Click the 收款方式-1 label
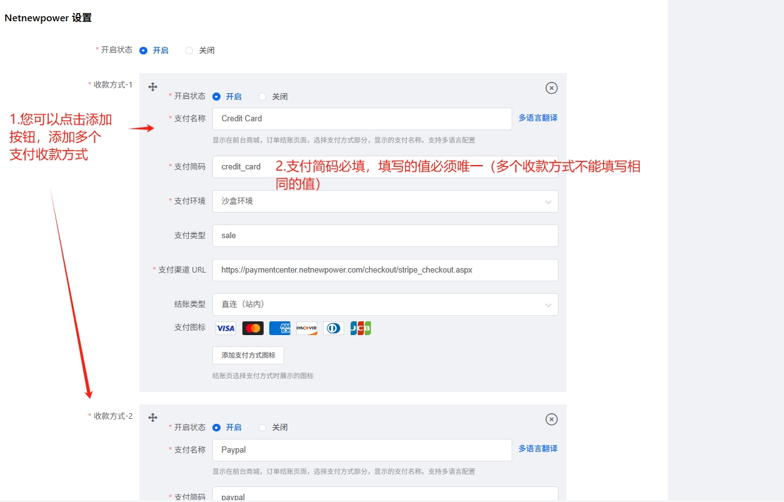784x502 pixels. click(113, 84)
